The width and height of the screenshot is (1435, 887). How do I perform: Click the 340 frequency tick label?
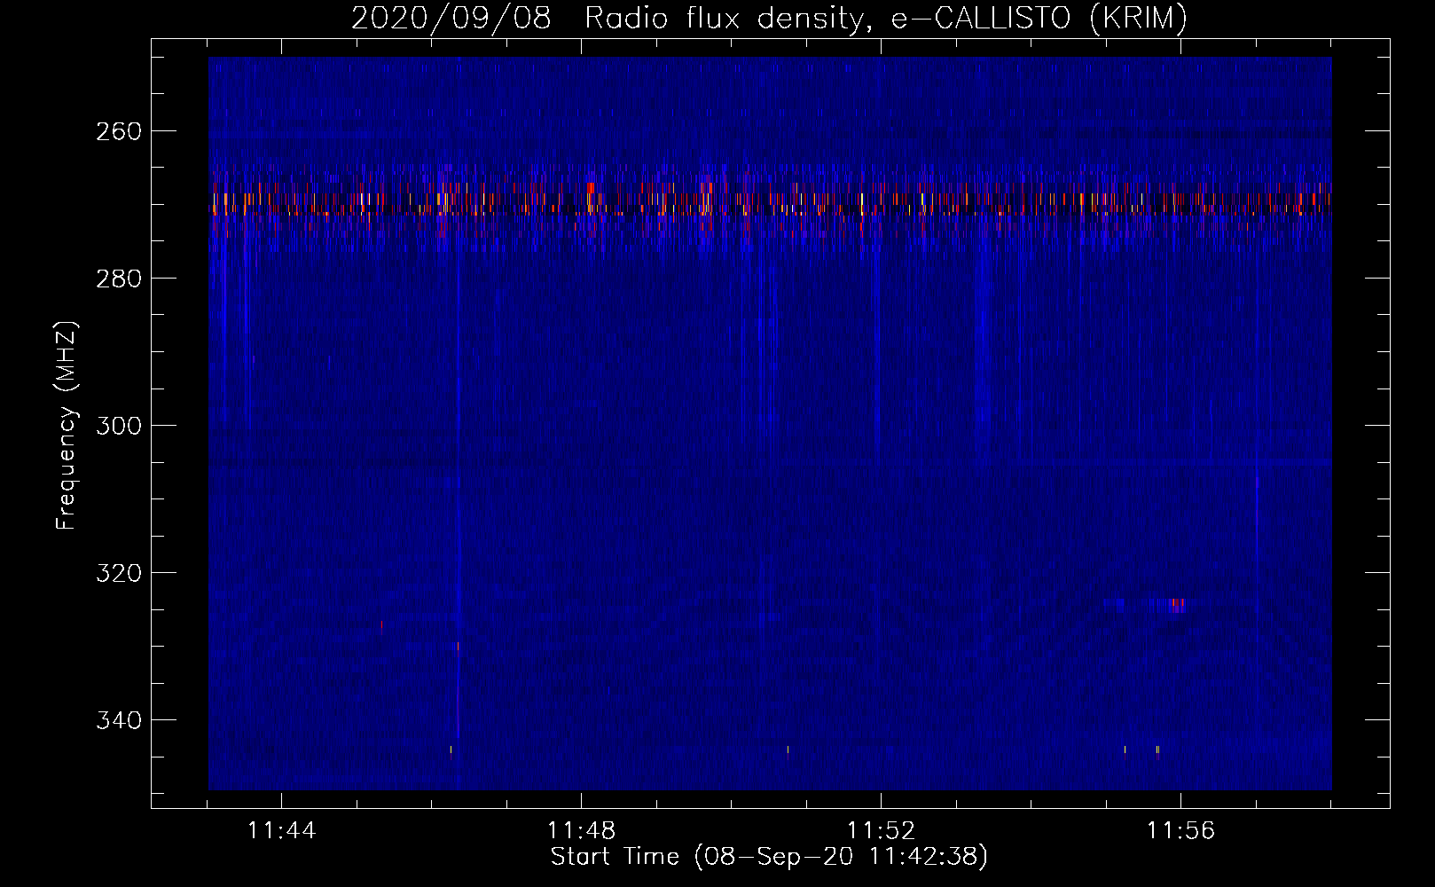pyautogui.click(x=118, y=720)
